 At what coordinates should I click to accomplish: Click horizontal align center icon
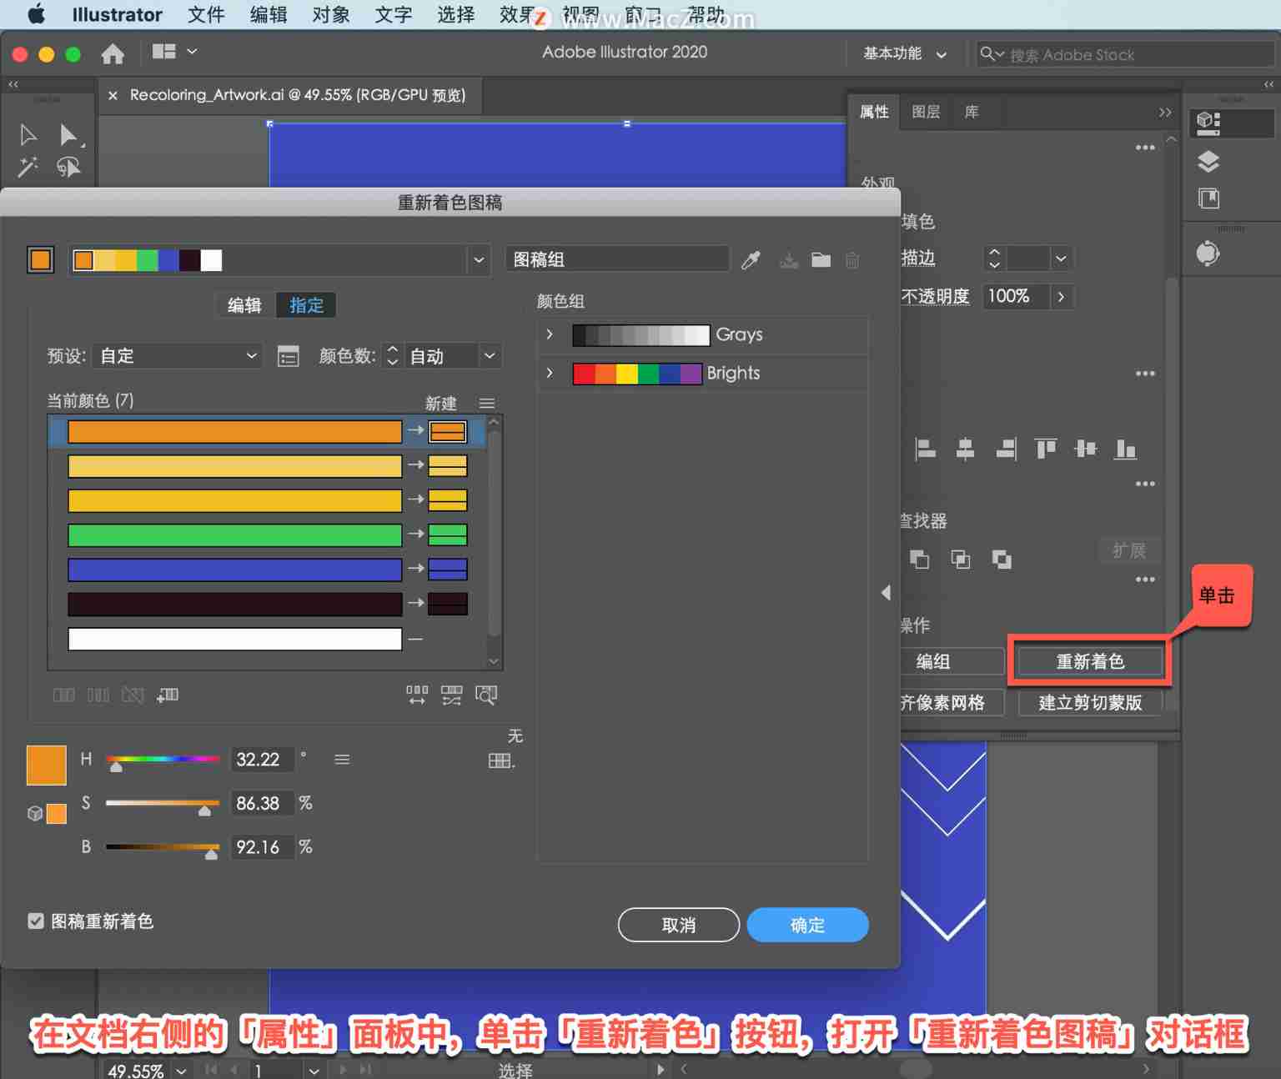965,449
